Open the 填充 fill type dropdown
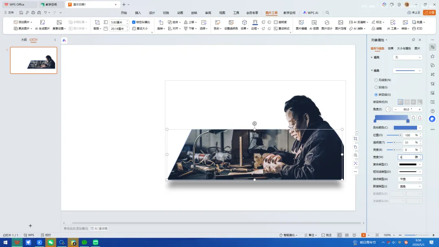This screenshot has width=439, height=247. [x=407, y=57]
